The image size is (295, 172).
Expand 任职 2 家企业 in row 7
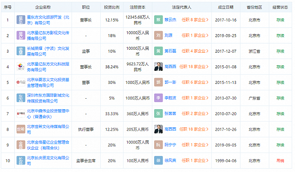[195, 113]
